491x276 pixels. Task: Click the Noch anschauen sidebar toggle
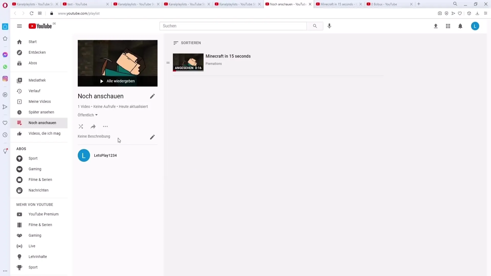coord(42,122)
